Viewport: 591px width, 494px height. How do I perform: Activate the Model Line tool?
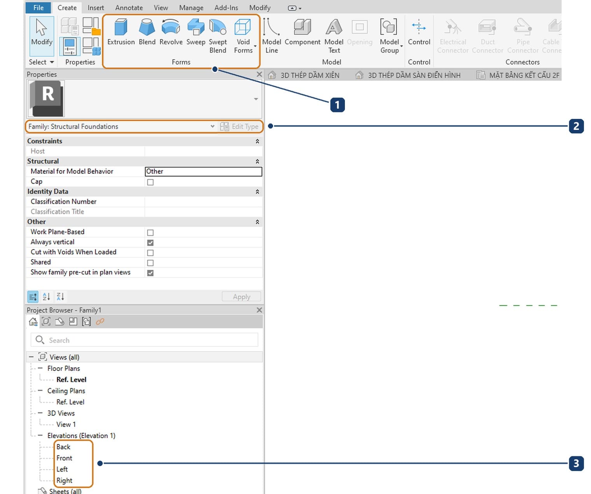[x=271, y=37]
